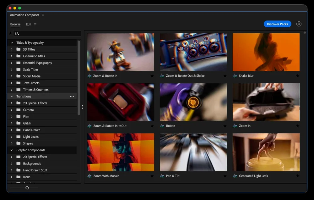Click the thumbnail size slider handle
The height and width of the screenshot is (200, 314).
click(27, 188)
